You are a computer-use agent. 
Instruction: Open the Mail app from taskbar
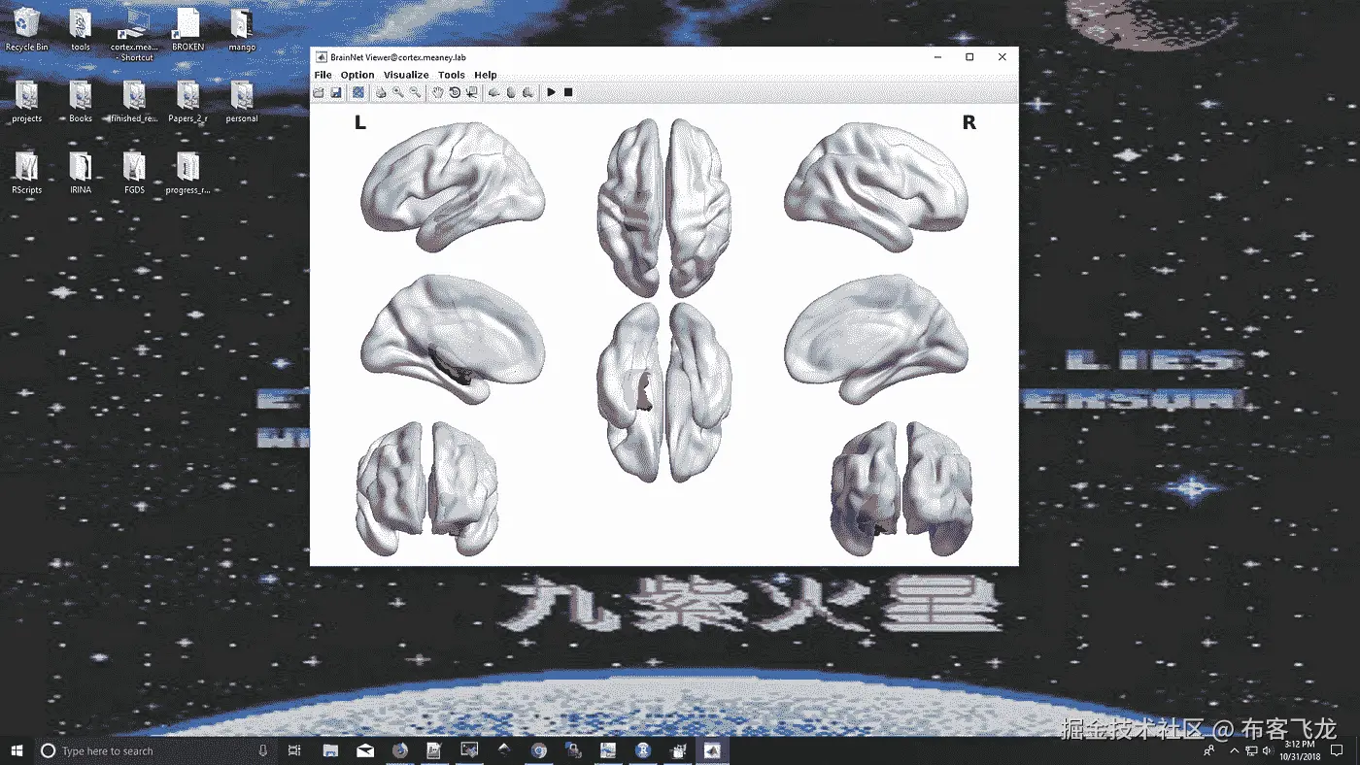[x=365, y=750]
